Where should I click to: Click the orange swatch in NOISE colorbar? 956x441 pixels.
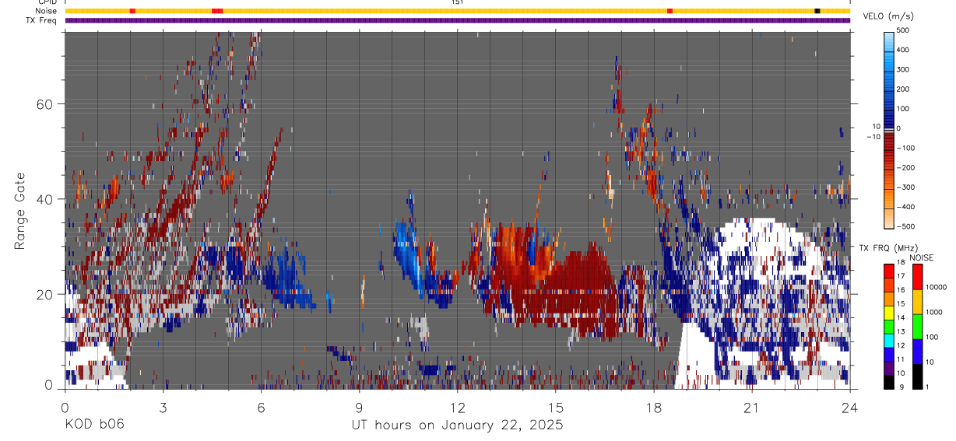coord(917,302)
